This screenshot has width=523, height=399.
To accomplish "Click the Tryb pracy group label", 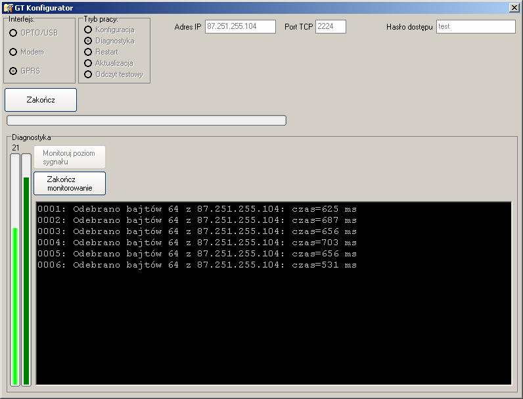I will tap(101, 19).
